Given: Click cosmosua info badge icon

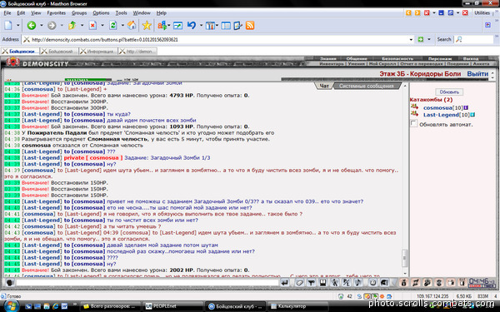Looking at the screenshot, I should [x=466, y=107].
